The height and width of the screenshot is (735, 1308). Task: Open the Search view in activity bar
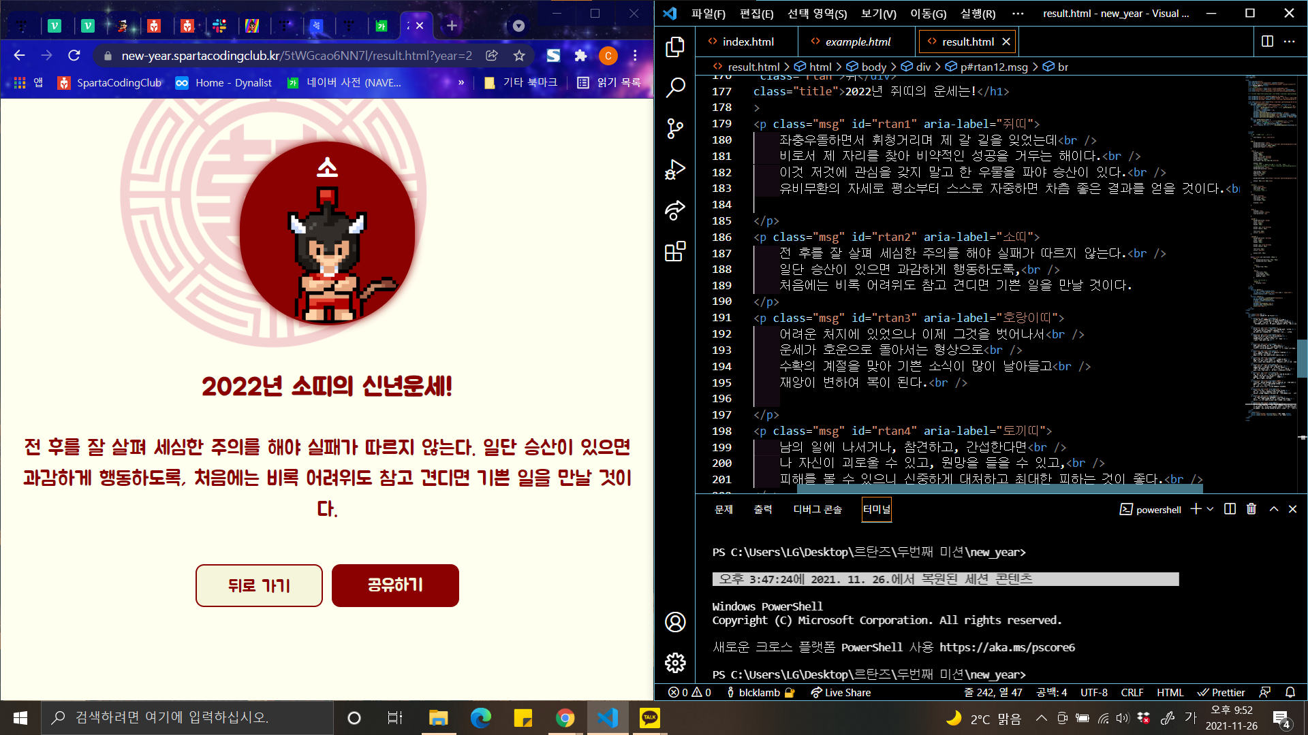[x=674, y=88]
